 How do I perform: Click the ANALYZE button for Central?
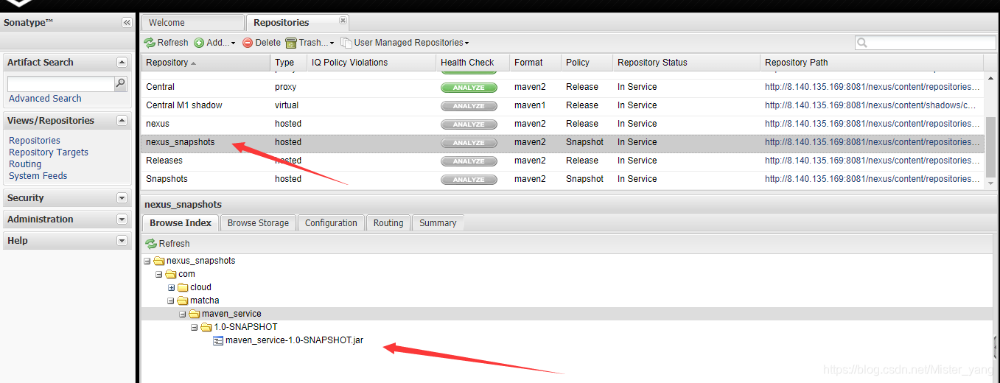click(x=469, y=87)
